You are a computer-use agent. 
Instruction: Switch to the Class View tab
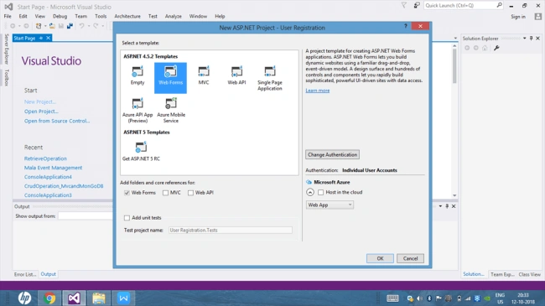(529, 274)
